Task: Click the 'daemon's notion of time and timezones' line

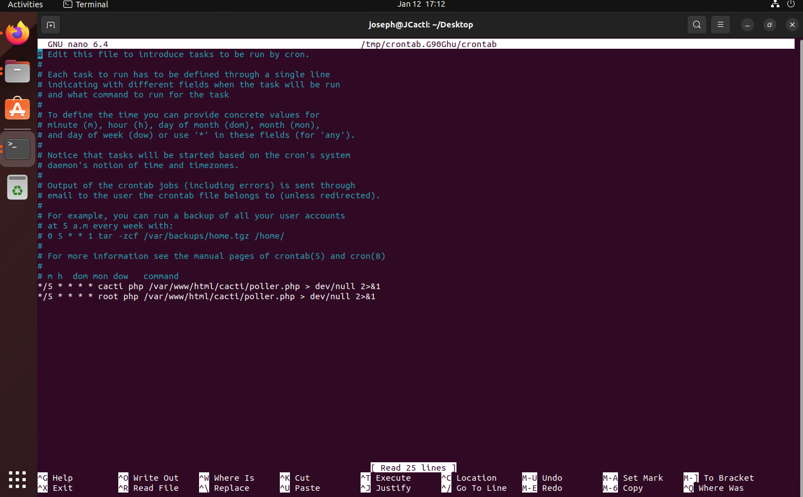Action: coord(139,165)
